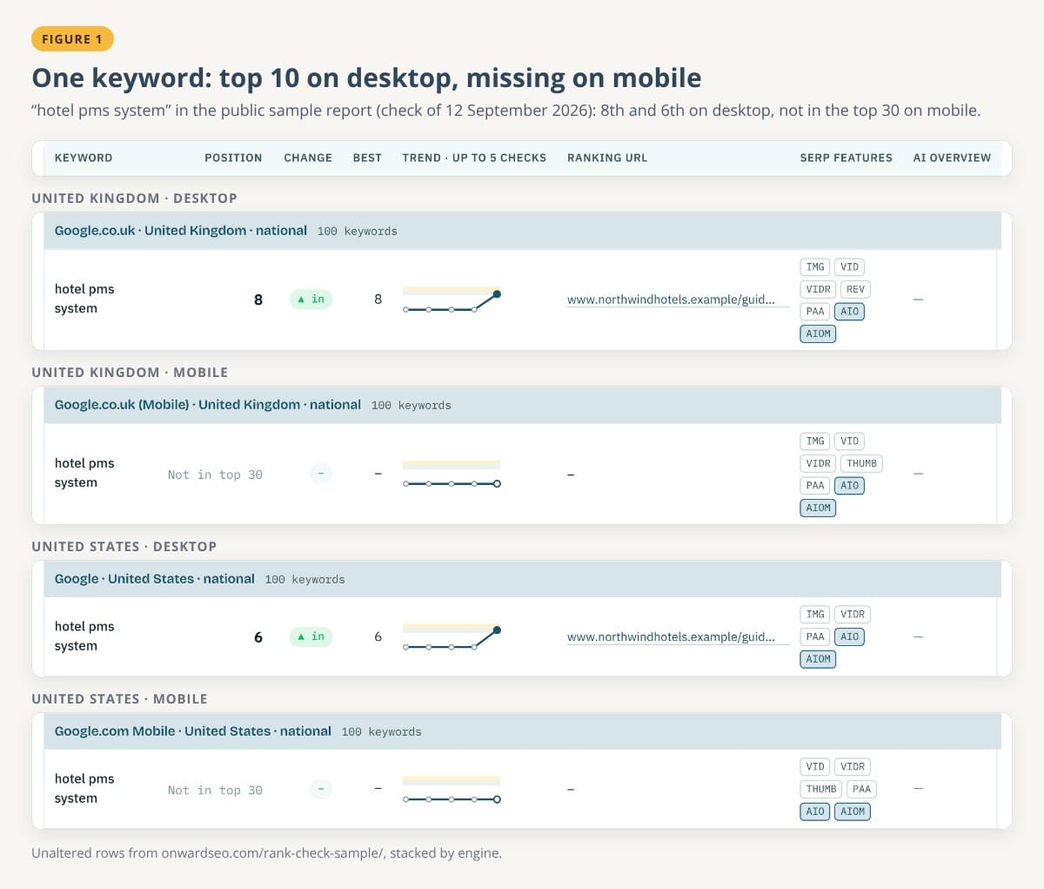Click the trend sparkline in the US desktop row
The width and height of the screenshot is (1044, 889).
click(452, 637)
